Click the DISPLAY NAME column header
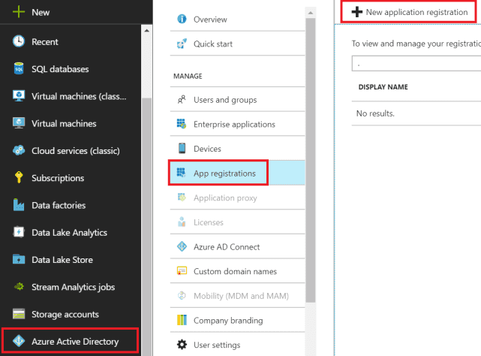This screenshot has height=356, width=481. [383, 87]
